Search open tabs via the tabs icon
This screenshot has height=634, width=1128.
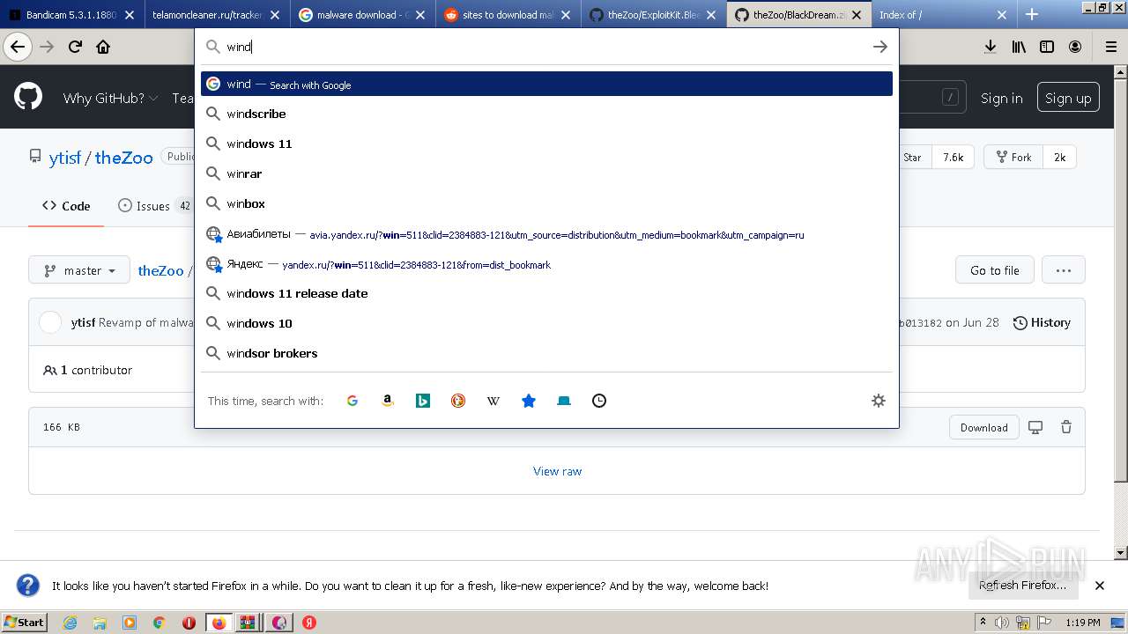564,401
